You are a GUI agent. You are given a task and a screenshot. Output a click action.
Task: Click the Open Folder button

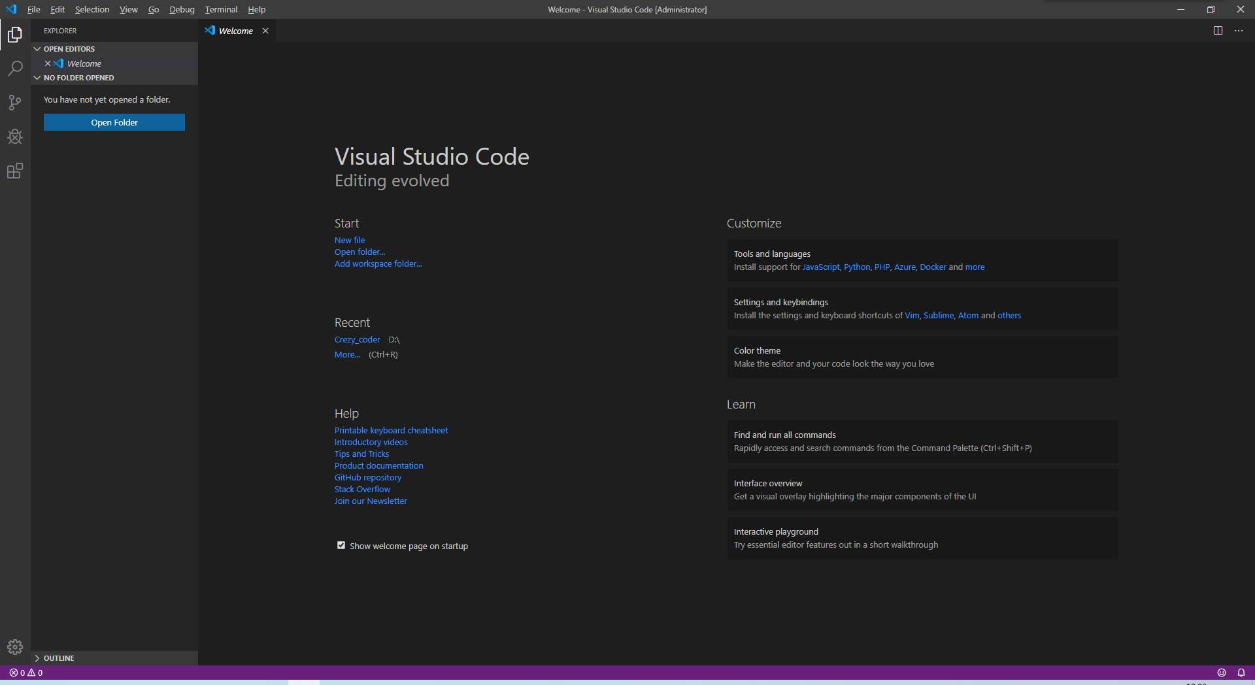(114, 122)
